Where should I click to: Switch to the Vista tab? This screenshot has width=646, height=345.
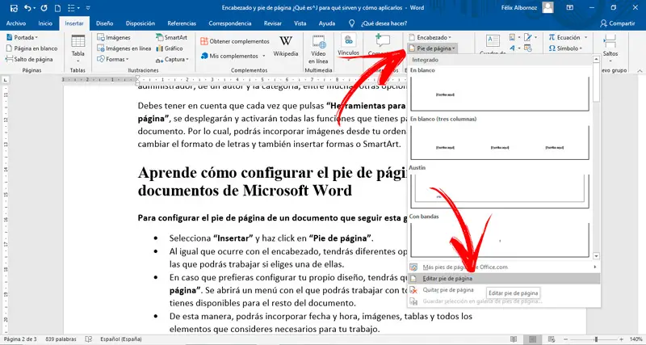click(x=300, y=23)
